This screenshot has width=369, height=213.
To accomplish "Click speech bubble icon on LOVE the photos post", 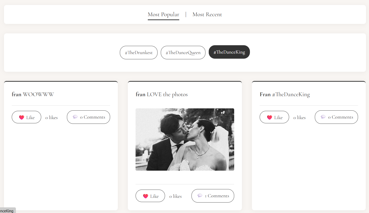I will pos(200,196).
